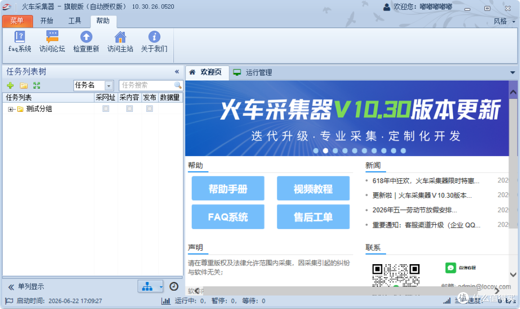Click the signal speed icon in status bar
520x309 pixels.
pyautogui.click(x=447, y=301)
